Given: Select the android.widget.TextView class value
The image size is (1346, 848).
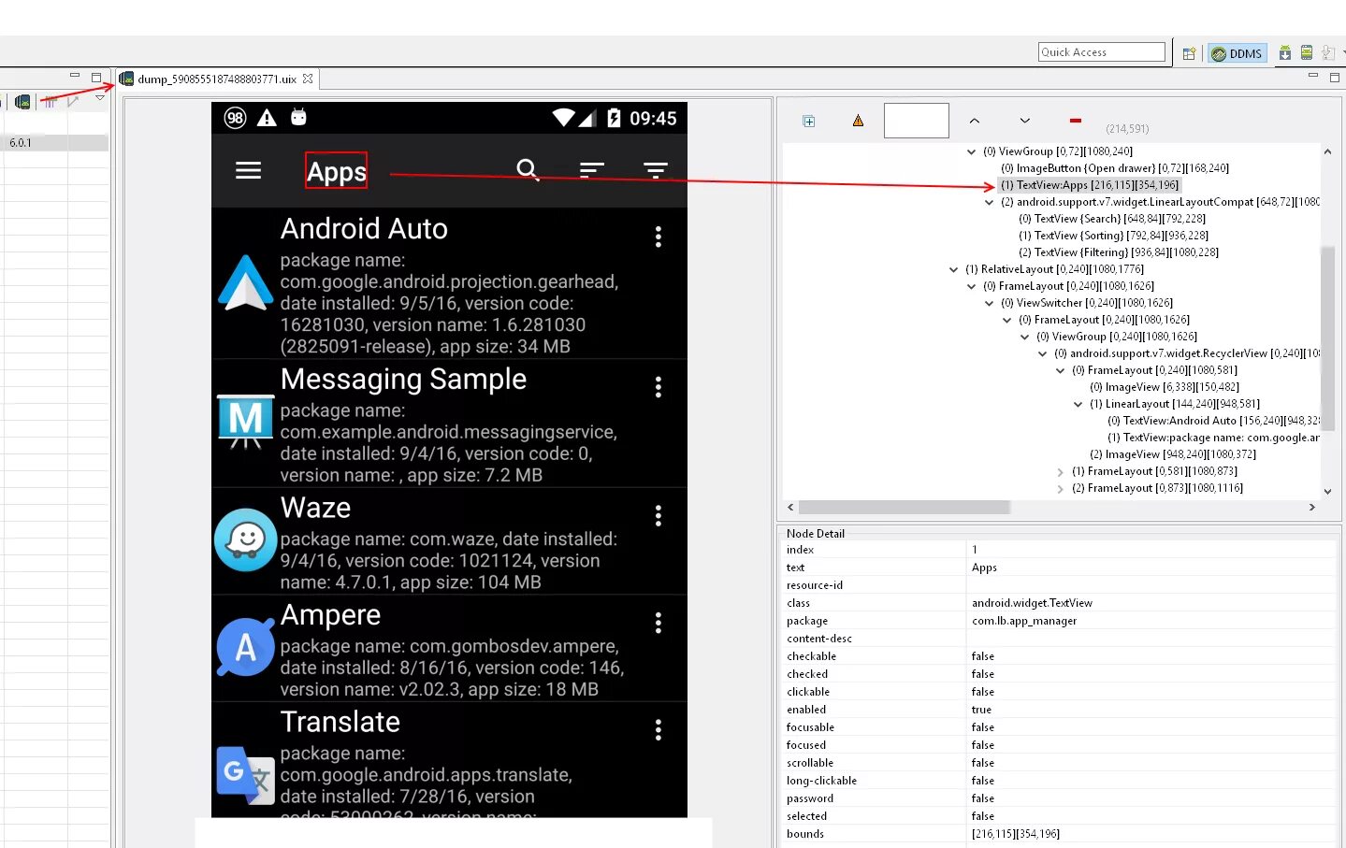Looking at the screenshot, I should point(1032,603).
